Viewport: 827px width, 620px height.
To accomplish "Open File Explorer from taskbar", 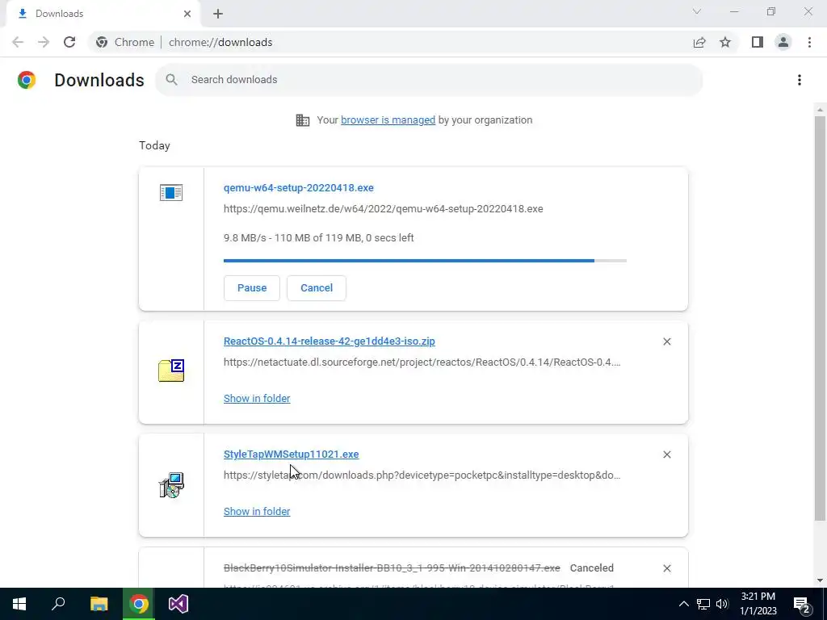I will point(99,604).
